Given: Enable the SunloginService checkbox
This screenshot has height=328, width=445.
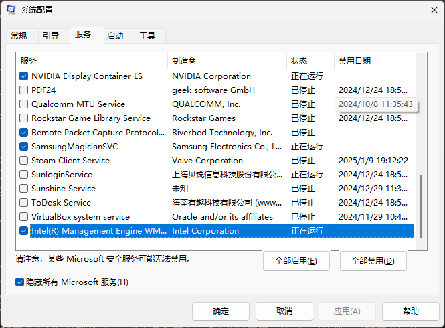Looking at the screenshot, I should click(x=24, y=174).
